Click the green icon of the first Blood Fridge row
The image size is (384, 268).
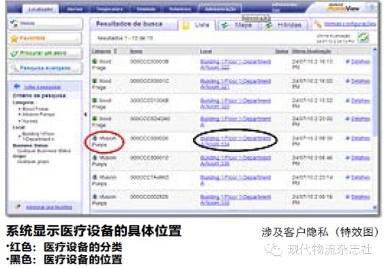[95, 61]
